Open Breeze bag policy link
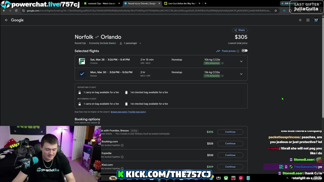The width and height of the screenshot is (324, 182). click(x=119, y=112)
